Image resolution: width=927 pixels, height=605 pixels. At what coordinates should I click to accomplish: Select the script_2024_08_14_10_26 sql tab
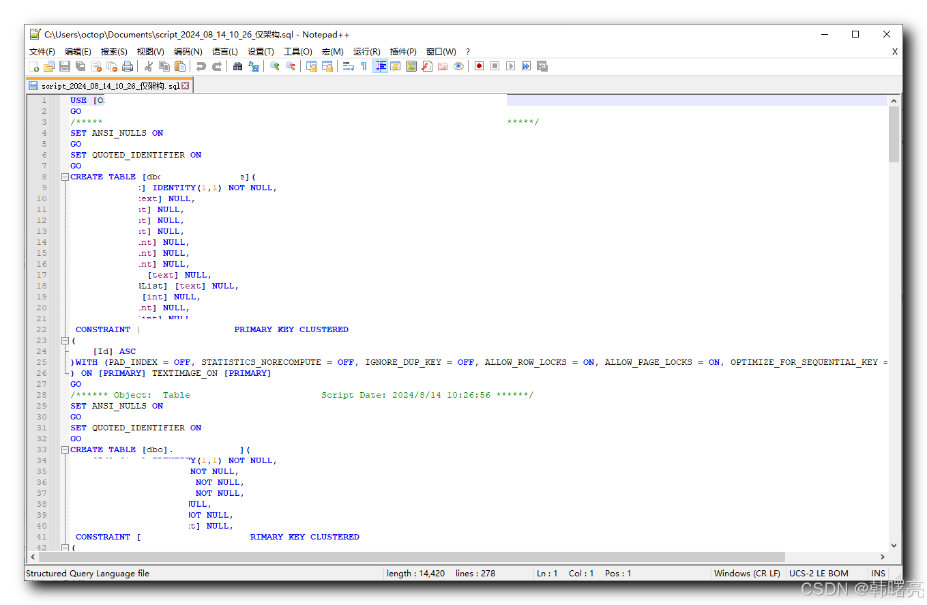[x=109, y=86]
